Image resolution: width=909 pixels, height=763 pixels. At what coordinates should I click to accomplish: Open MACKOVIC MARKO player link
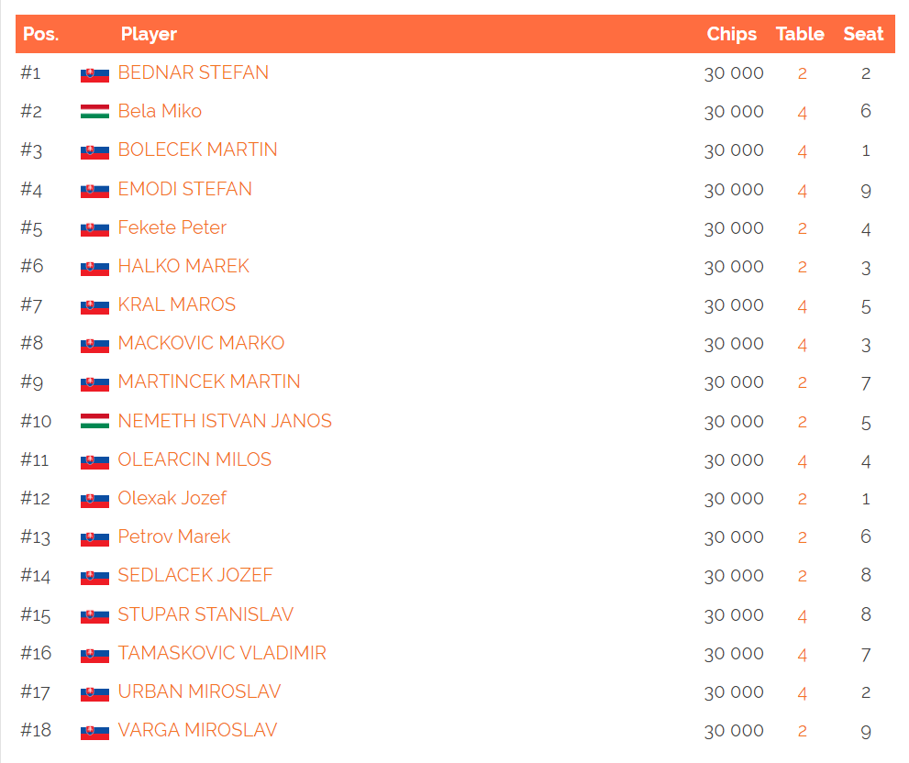201,343
